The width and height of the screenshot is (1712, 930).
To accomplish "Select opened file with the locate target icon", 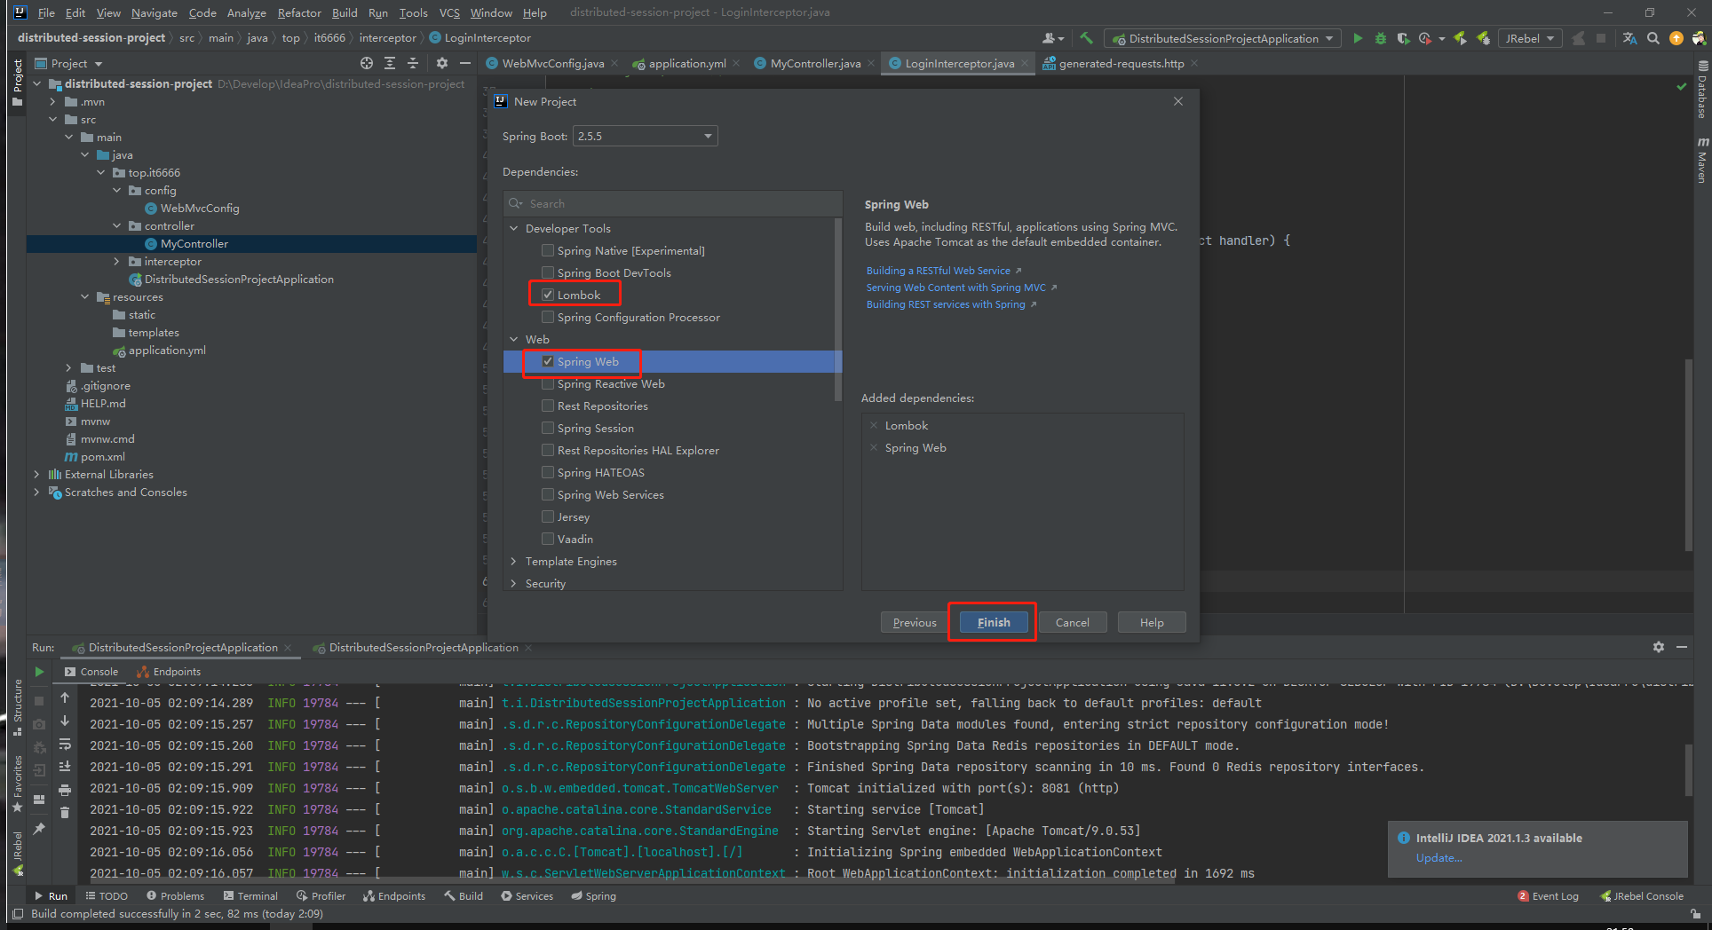I will pyautogui.click(x=367, y=63).
